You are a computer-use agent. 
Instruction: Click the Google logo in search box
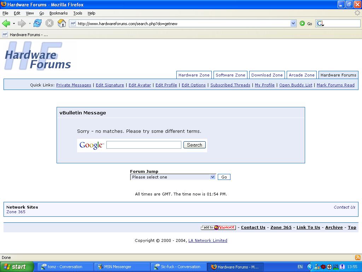point(92,145)
